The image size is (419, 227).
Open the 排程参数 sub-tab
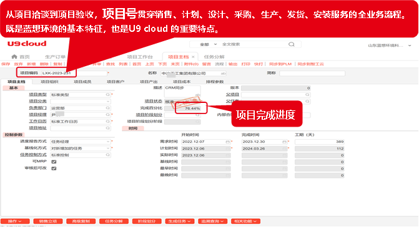point(215,82)
